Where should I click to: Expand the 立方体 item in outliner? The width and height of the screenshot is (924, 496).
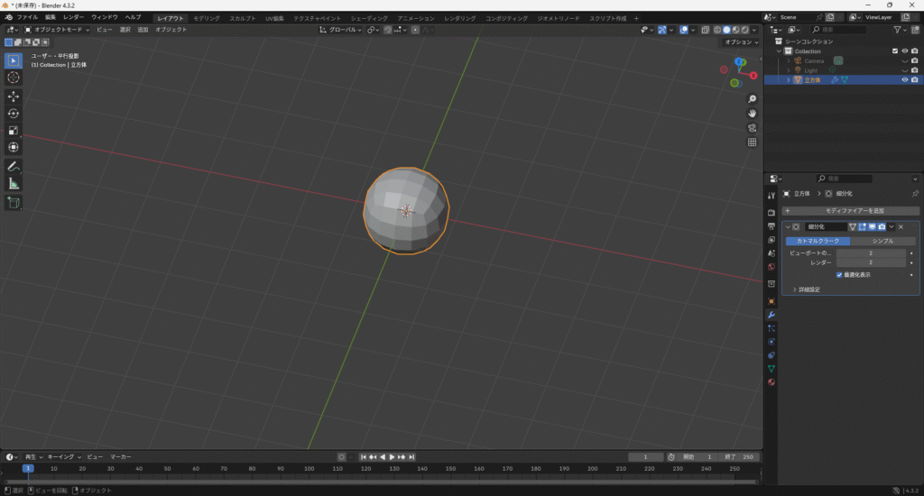(788, 80)
